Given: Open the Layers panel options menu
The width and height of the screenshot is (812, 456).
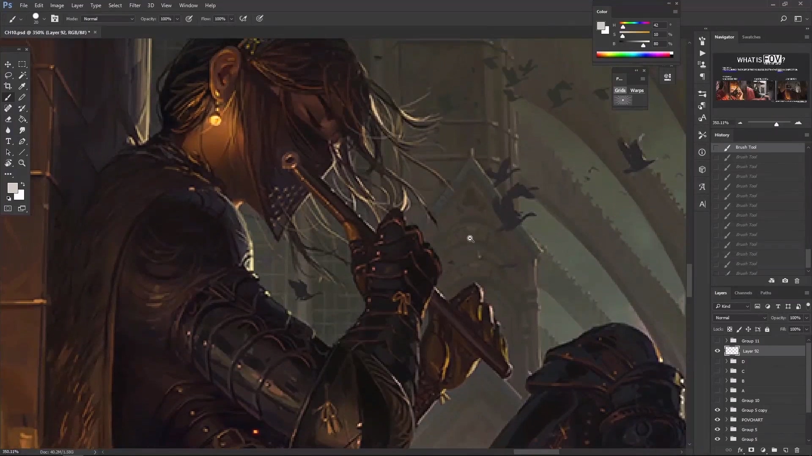Looking at the screenshot, I should (x=807, y=293).
